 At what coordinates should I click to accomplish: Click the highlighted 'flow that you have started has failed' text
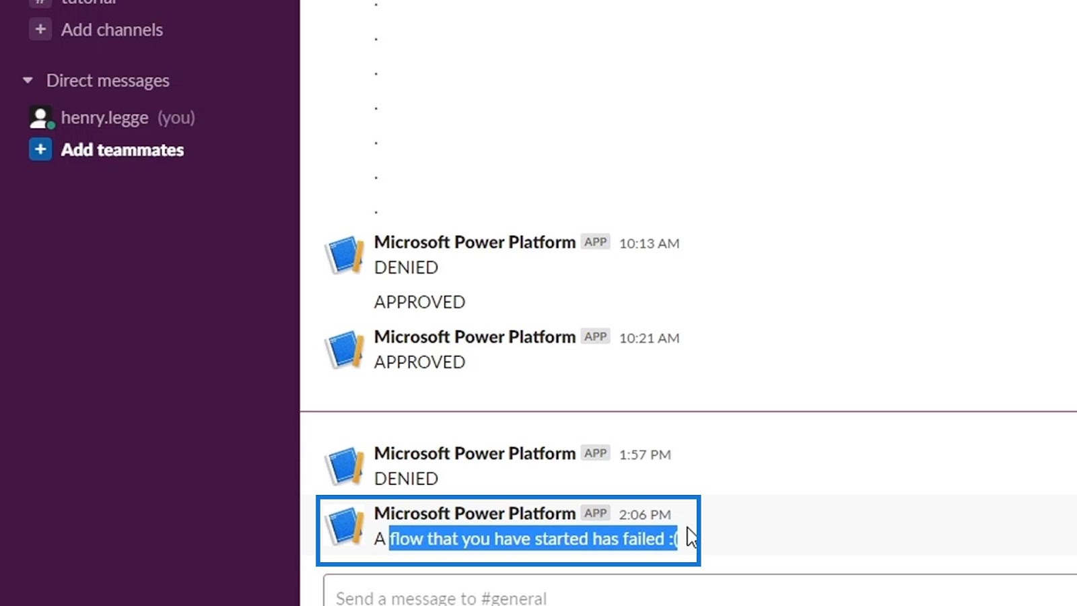tap(533, 539)
